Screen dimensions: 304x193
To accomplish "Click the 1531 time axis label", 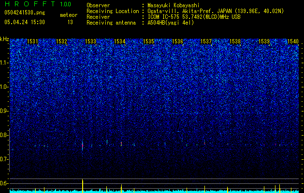I will tap(32, 41).
